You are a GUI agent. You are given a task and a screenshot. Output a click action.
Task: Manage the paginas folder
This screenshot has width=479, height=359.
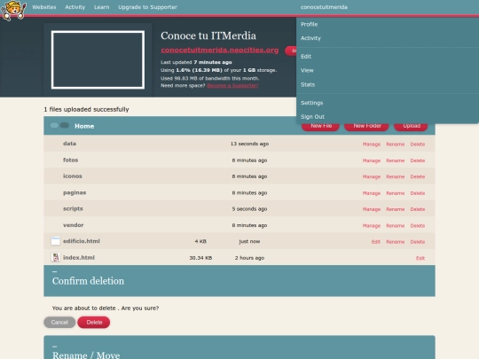372,193
